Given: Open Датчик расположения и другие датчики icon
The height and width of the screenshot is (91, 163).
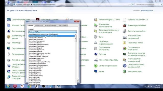Looking at the screenshot, I should click(x=96, y=31).
